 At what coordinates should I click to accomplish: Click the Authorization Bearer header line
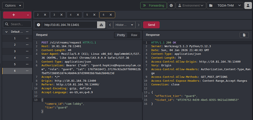(x=91, y=69)
